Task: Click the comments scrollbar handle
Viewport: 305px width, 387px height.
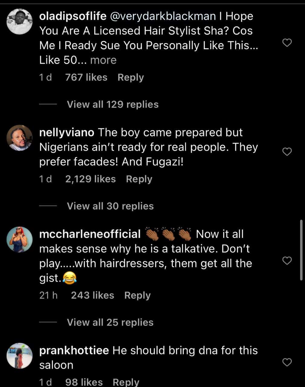Action: coord(301,250)
